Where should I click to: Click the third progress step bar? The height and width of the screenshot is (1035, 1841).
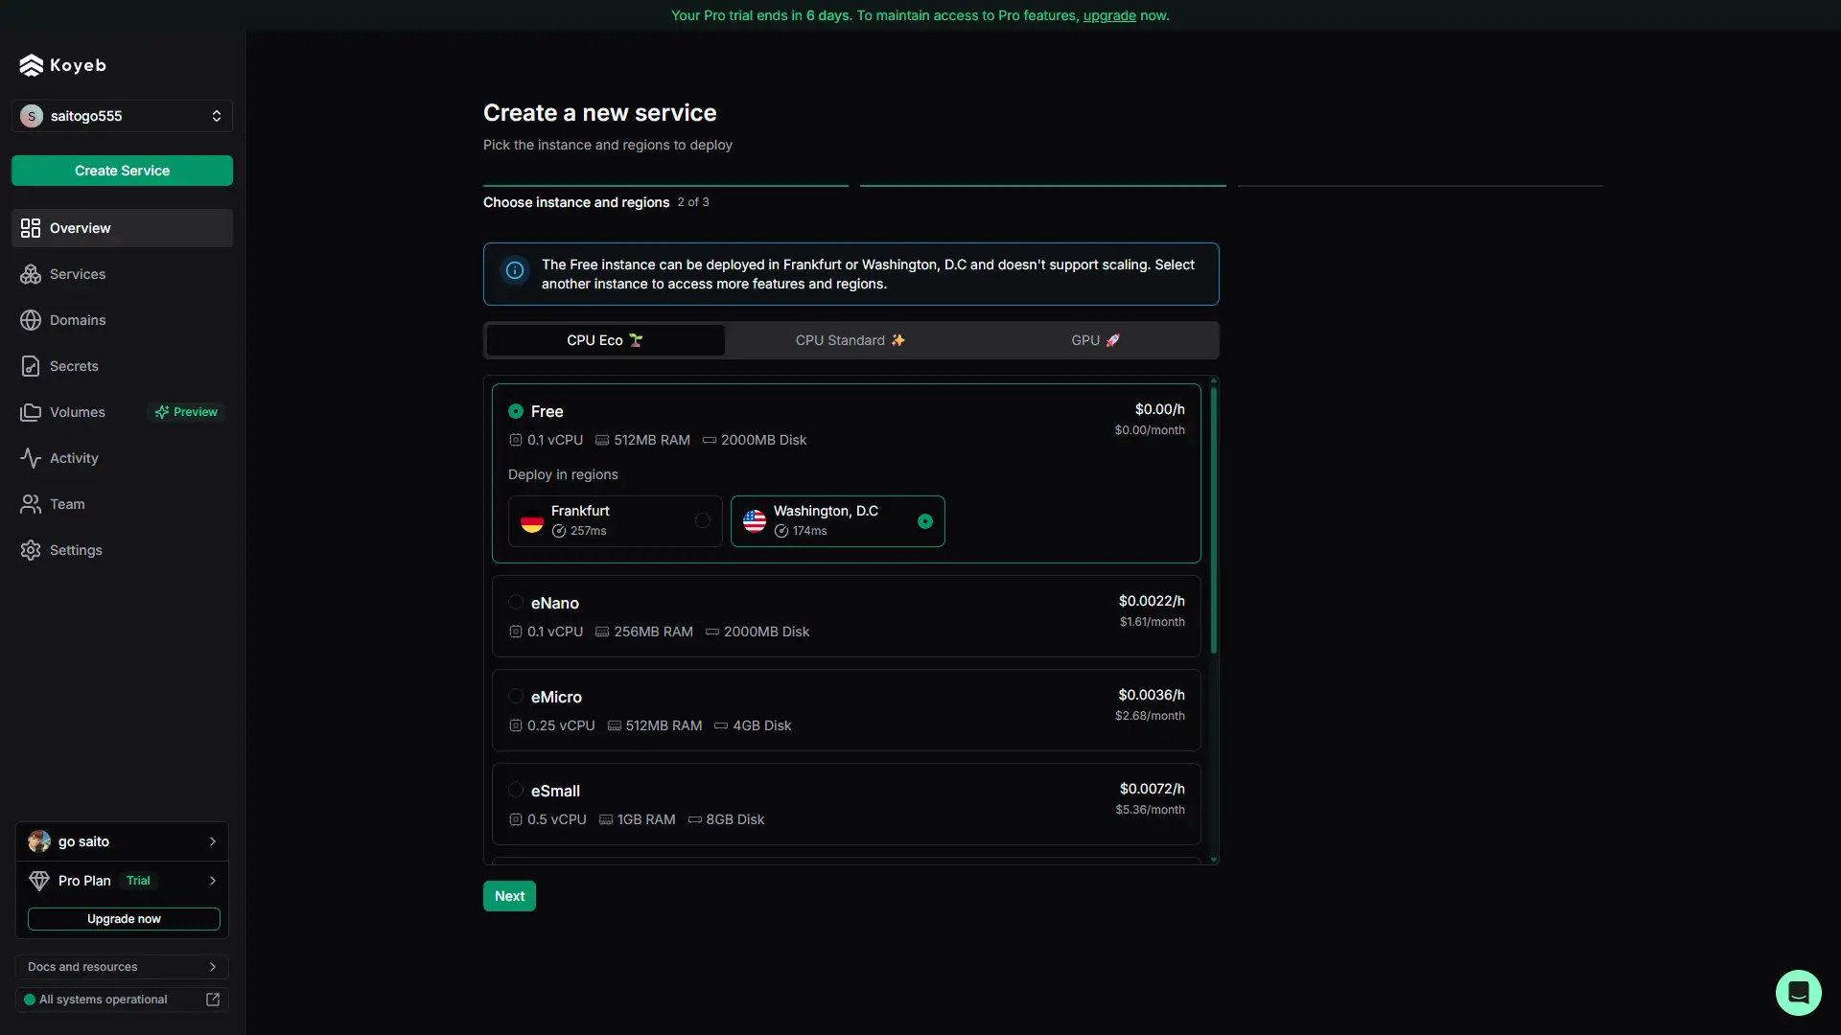click(x=1420, y=185)
